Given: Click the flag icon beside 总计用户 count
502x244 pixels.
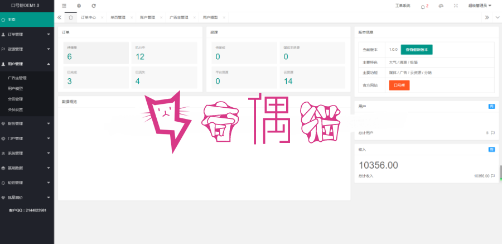Looking at the screenshot, I should coord(493,133).
